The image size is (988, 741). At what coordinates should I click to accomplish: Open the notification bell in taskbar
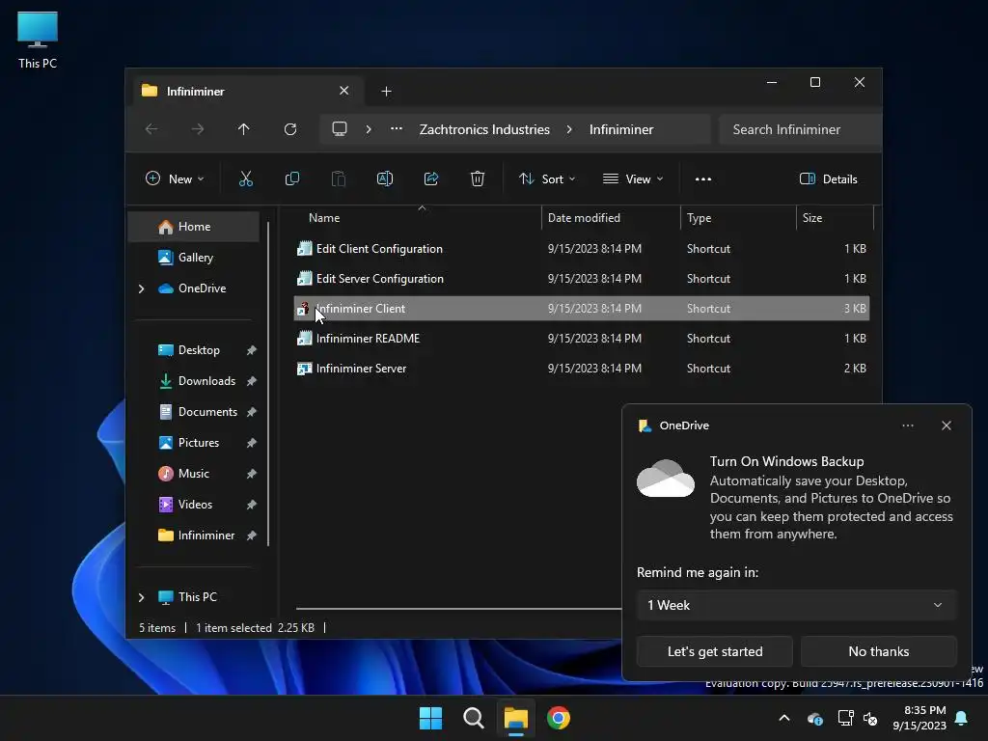961,718
